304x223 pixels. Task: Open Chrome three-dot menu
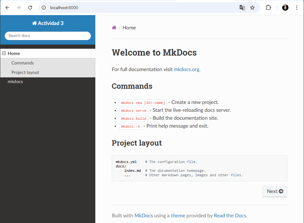297,8
